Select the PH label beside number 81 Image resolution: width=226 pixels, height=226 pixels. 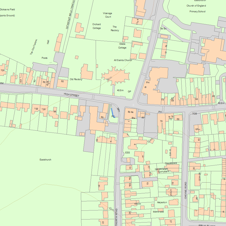(x=148, y=83)
